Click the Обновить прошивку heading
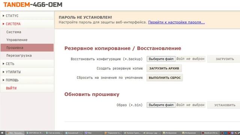Screen dimensions: 240x135 coord(92,94)
